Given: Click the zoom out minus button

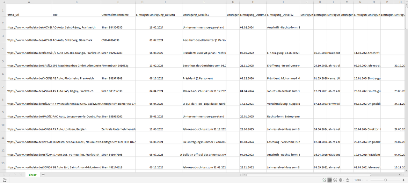Looking at the screenshot, I should pos(367,180).
